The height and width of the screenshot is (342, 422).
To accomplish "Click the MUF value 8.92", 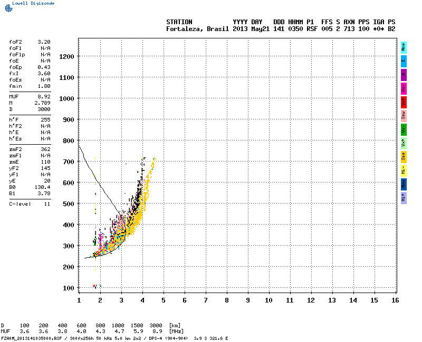I will tap(44, 97).
